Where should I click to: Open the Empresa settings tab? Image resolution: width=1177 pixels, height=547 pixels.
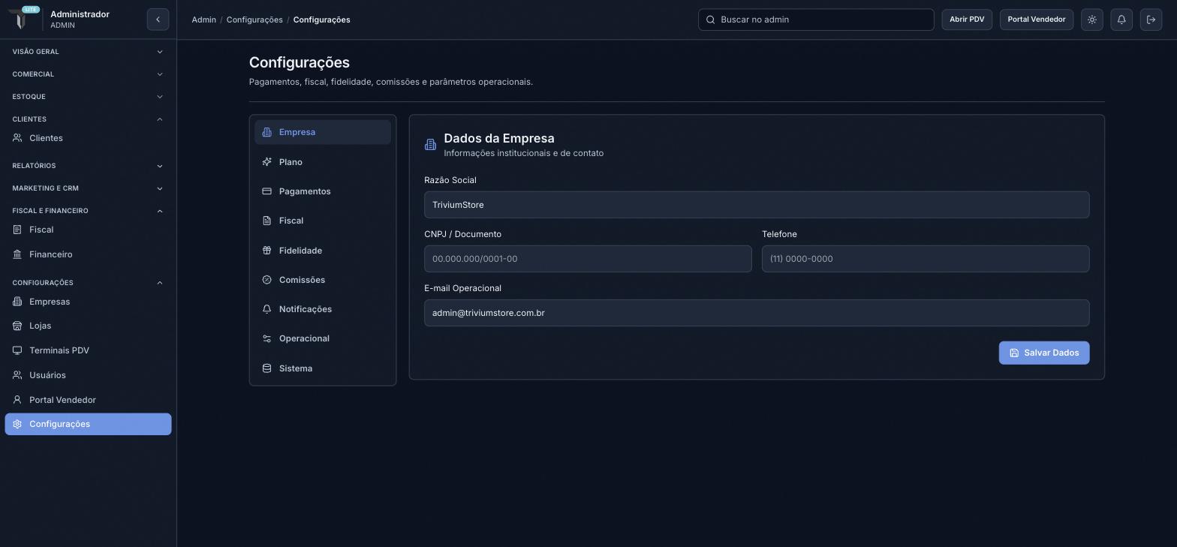(323, 132)
